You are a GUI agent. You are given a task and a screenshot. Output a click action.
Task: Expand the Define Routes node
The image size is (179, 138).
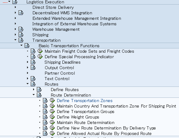pyautogui.click(x=33, y=90)
